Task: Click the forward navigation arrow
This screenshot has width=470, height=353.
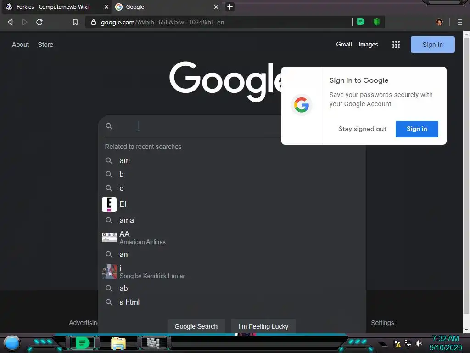Action: click(25, 22)
